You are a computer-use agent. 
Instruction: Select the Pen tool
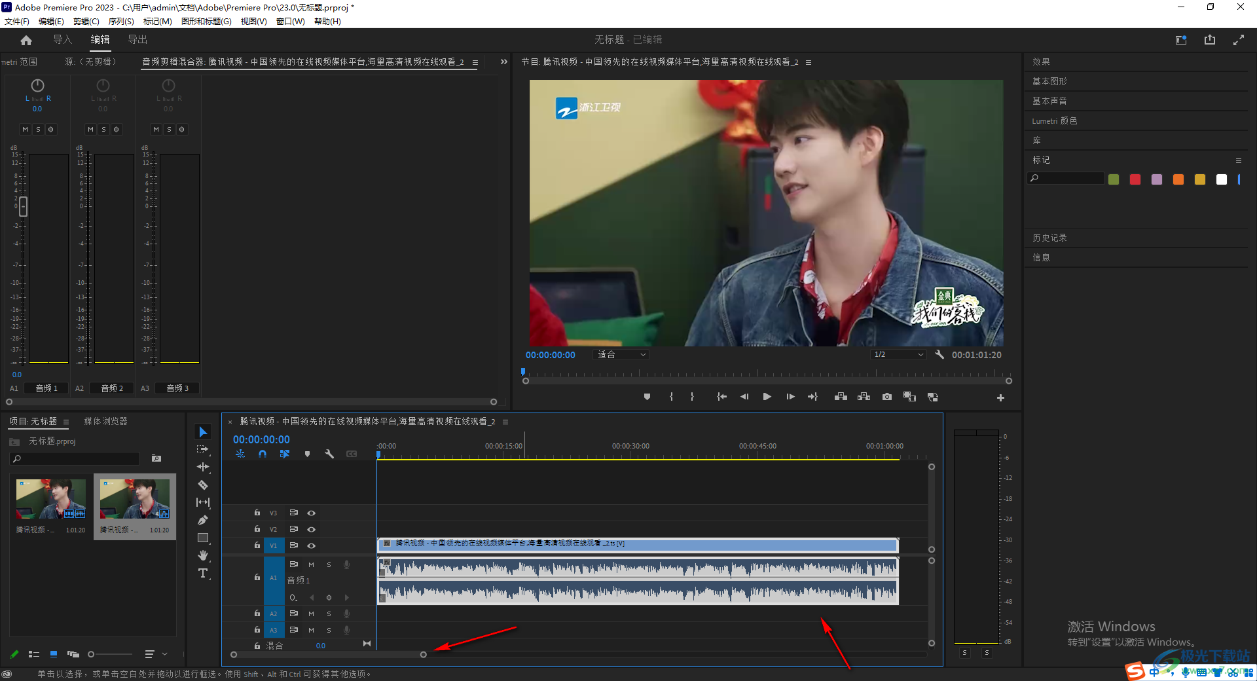(x=203, y=520)
